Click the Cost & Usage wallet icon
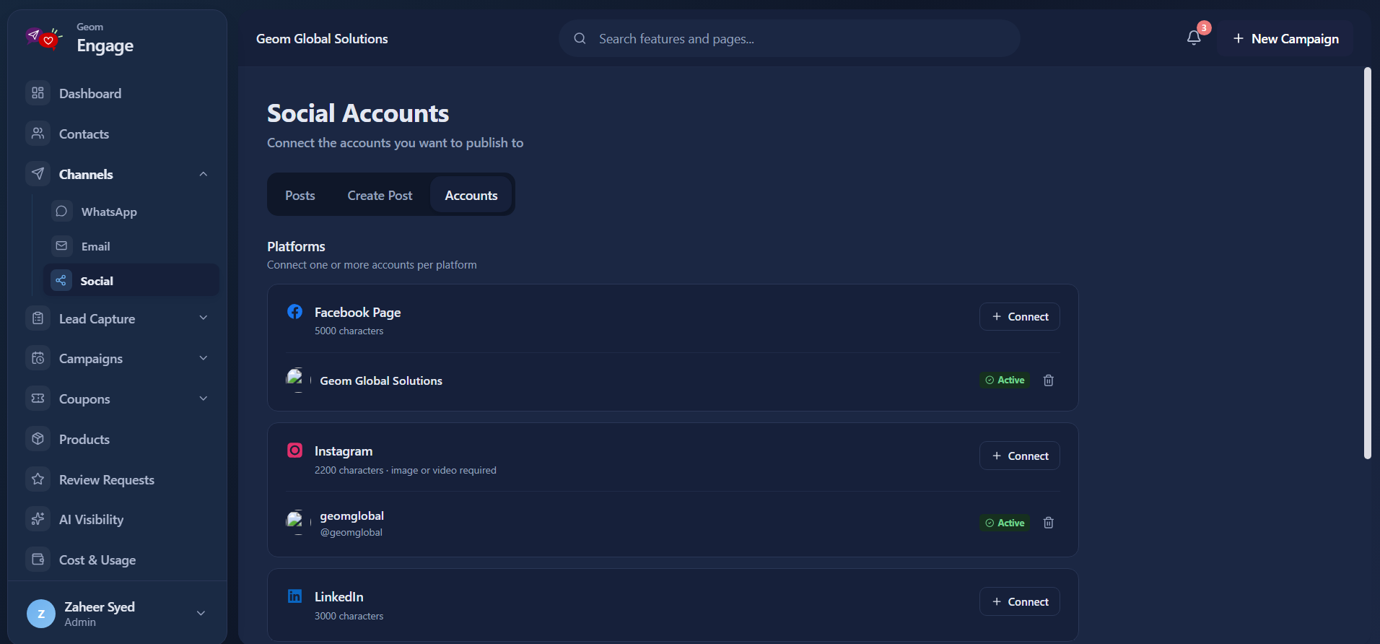 coord(38,560)
